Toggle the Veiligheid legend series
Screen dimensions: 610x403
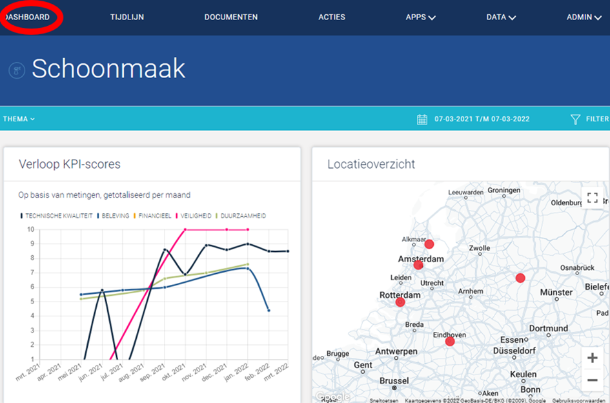(x=194, y=216)
